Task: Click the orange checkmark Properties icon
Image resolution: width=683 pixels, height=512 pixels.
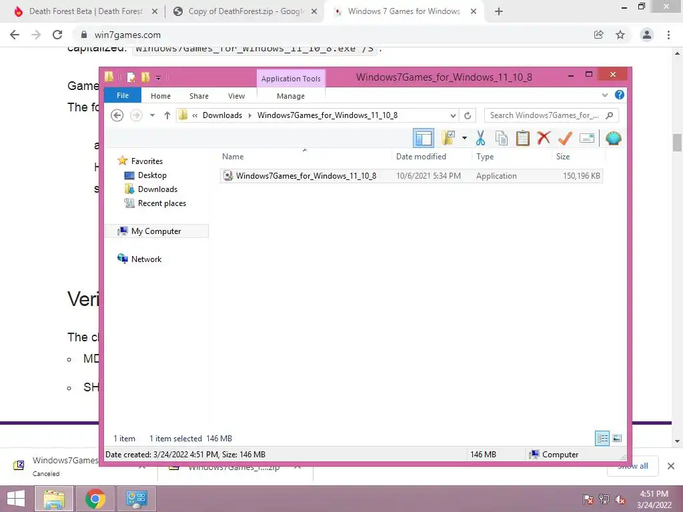Action: [565, 138]
